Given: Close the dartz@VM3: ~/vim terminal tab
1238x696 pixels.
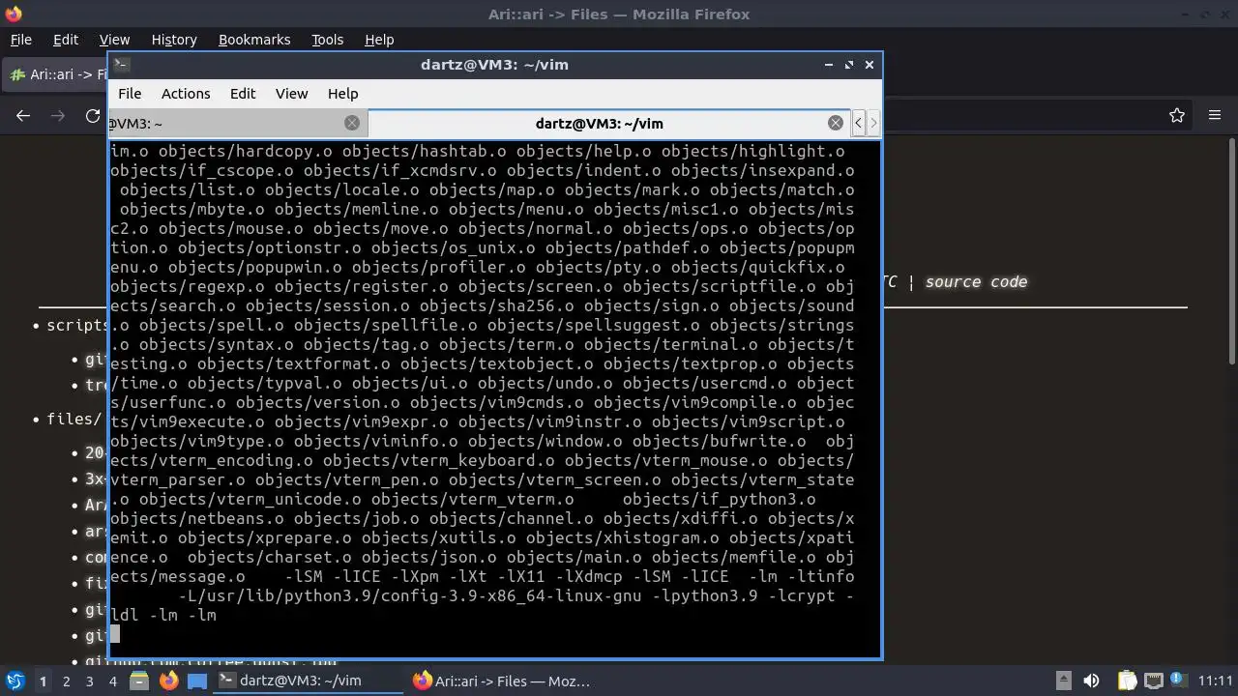Looking at the screenshot, I should tap(836, 123).
